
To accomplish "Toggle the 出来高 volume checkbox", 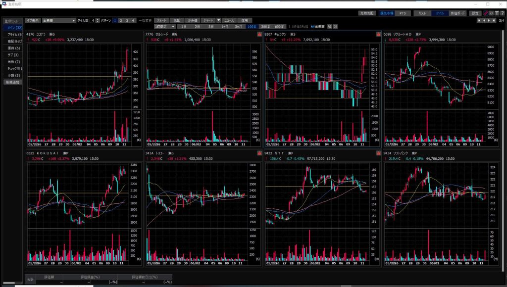I will tap(311, 26).
